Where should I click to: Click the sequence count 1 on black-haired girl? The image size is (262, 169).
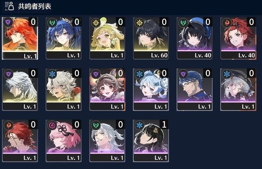pyautogui.click(x=164, y=124)
